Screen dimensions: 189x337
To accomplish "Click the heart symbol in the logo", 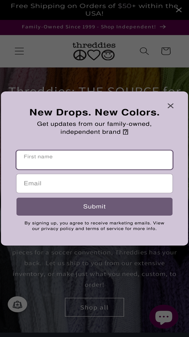I will tap(94, 55).
